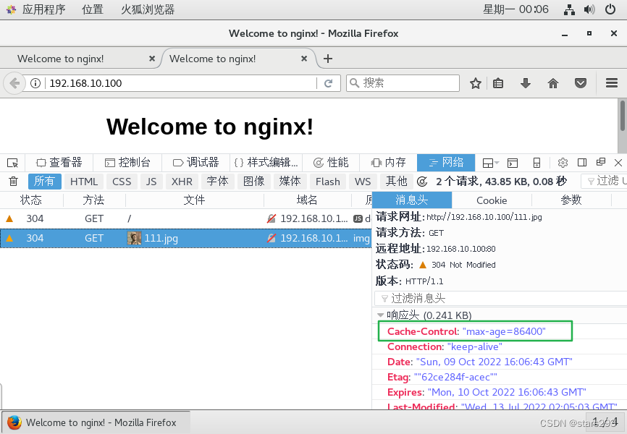Reload the page with the refresh icon

click(328, 83)
